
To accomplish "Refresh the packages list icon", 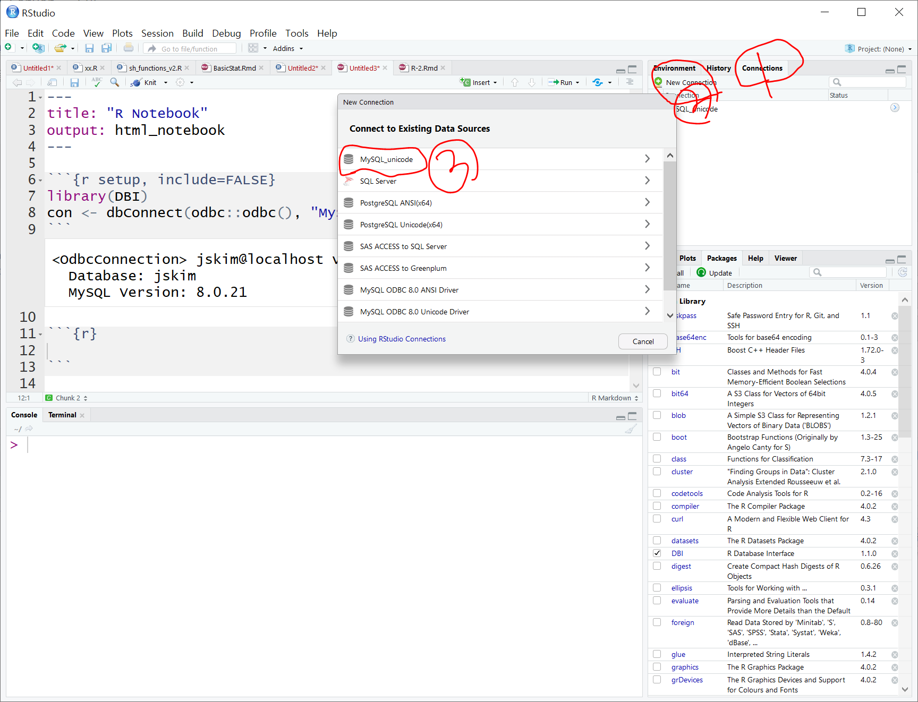I will (903, 272).
